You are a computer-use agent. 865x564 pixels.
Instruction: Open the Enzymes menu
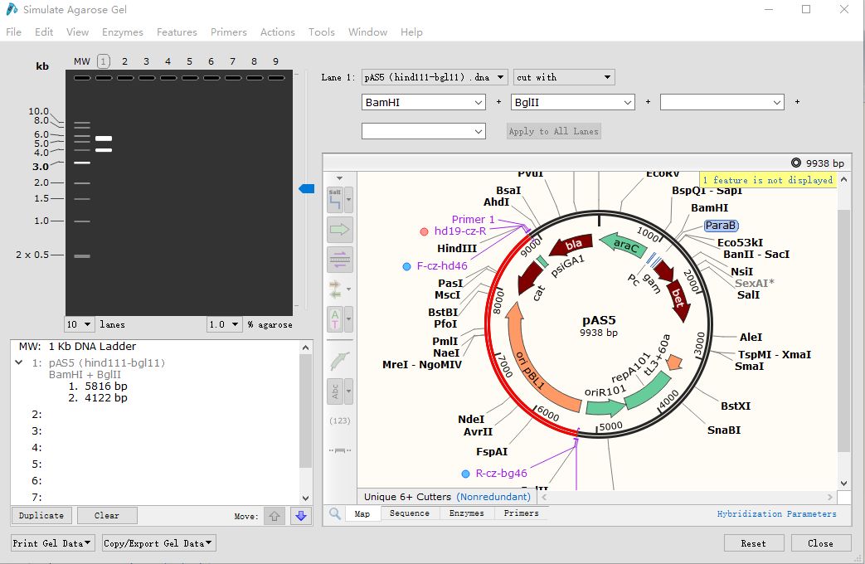click(x=123, y=32)
